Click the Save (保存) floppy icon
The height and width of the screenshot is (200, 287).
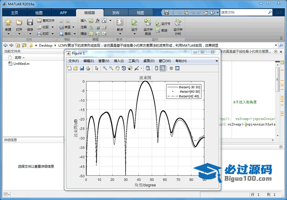[30, 22]
